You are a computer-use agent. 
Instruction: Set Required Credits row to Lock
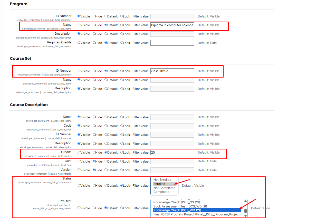(122, 43)
